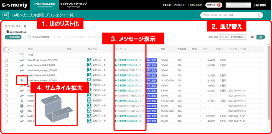Click the 加工方法 column header
This screenshot has width=272, height=134.
pyautogui.click(x=92, y=49)
